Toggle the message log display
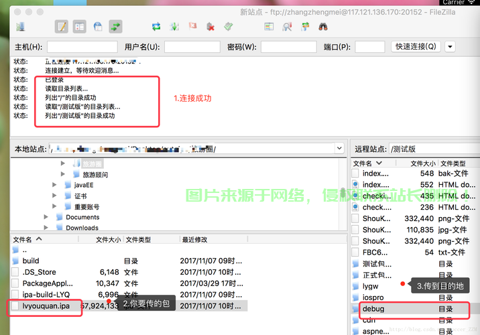The width and height of the screenshot is (480, 335). point(62,27)
